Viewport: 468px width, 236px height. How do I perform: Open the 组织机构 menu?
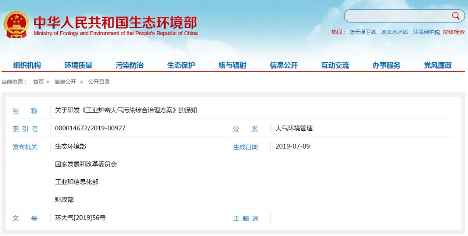tap(27, 65)
